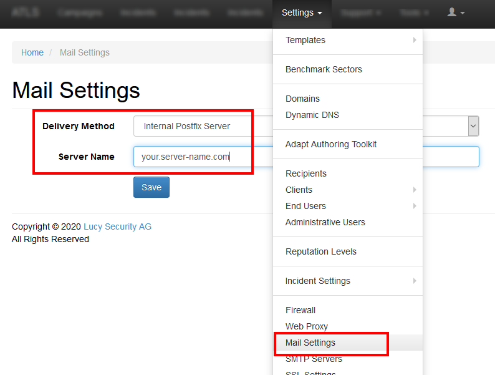This screenshot has height=375, width=495.
Task: Open the Delivery Method dropdown arrow
Action: coord(473,126)
